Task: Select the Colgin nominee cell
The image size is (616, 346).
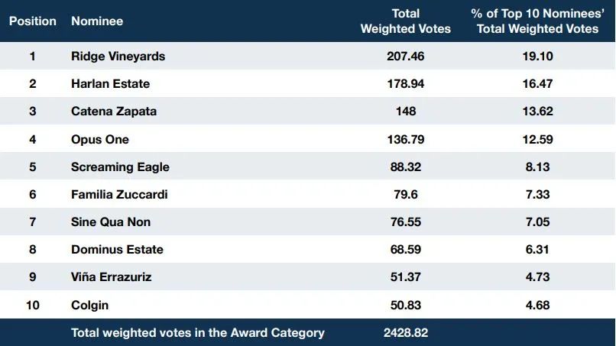Action: (x=89, y=306)
